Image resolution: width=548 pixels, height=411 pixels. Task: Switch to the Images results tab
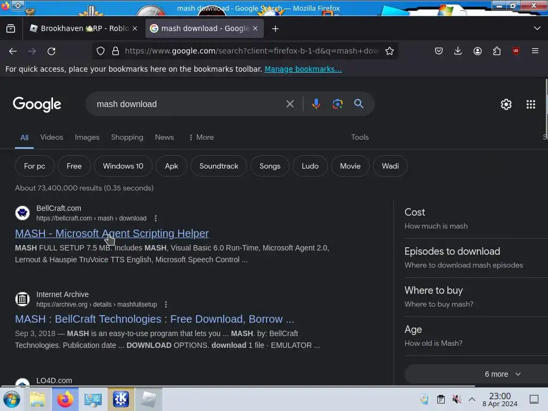pyautogui.click(x=87, y=137)
